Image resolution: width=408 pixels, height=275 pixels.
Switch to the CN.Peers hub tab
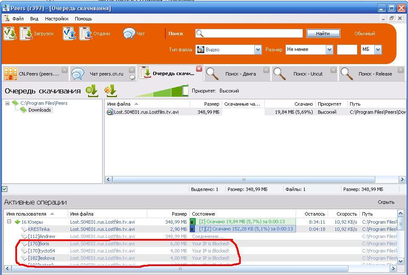pyautogui.click(x=35, y=74)
